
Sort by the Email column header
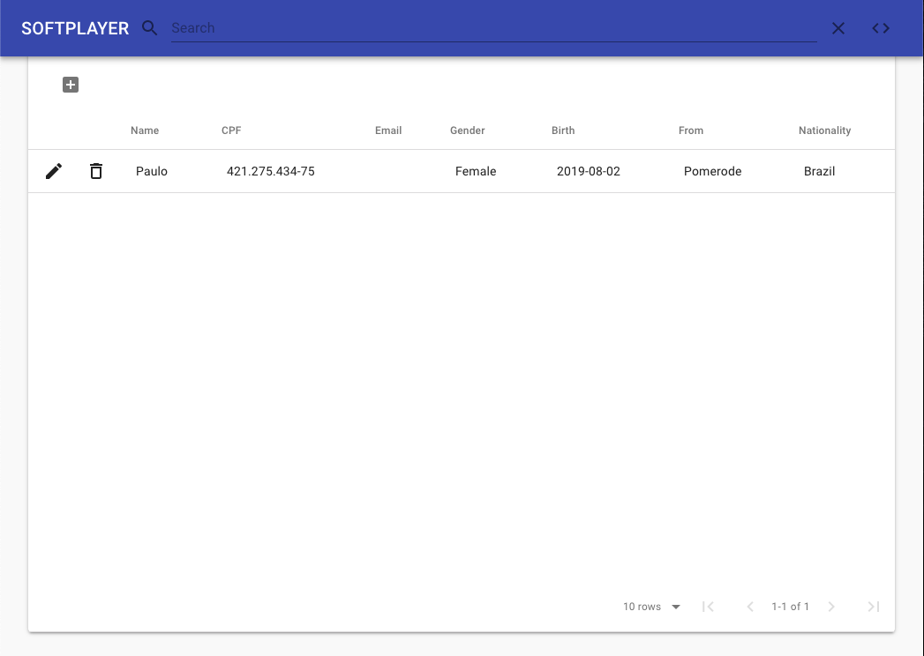coord(388,130)
